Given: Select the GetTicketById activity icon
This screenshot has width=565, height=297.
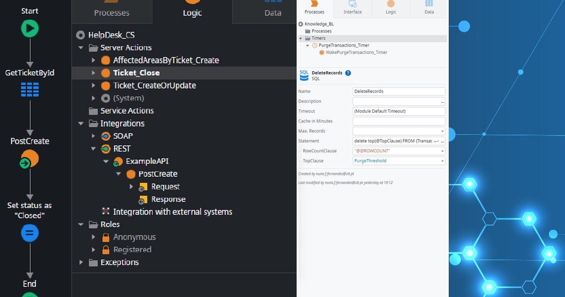Looking at the screenshot, I should pyautogui.click(x=30, y=90).
